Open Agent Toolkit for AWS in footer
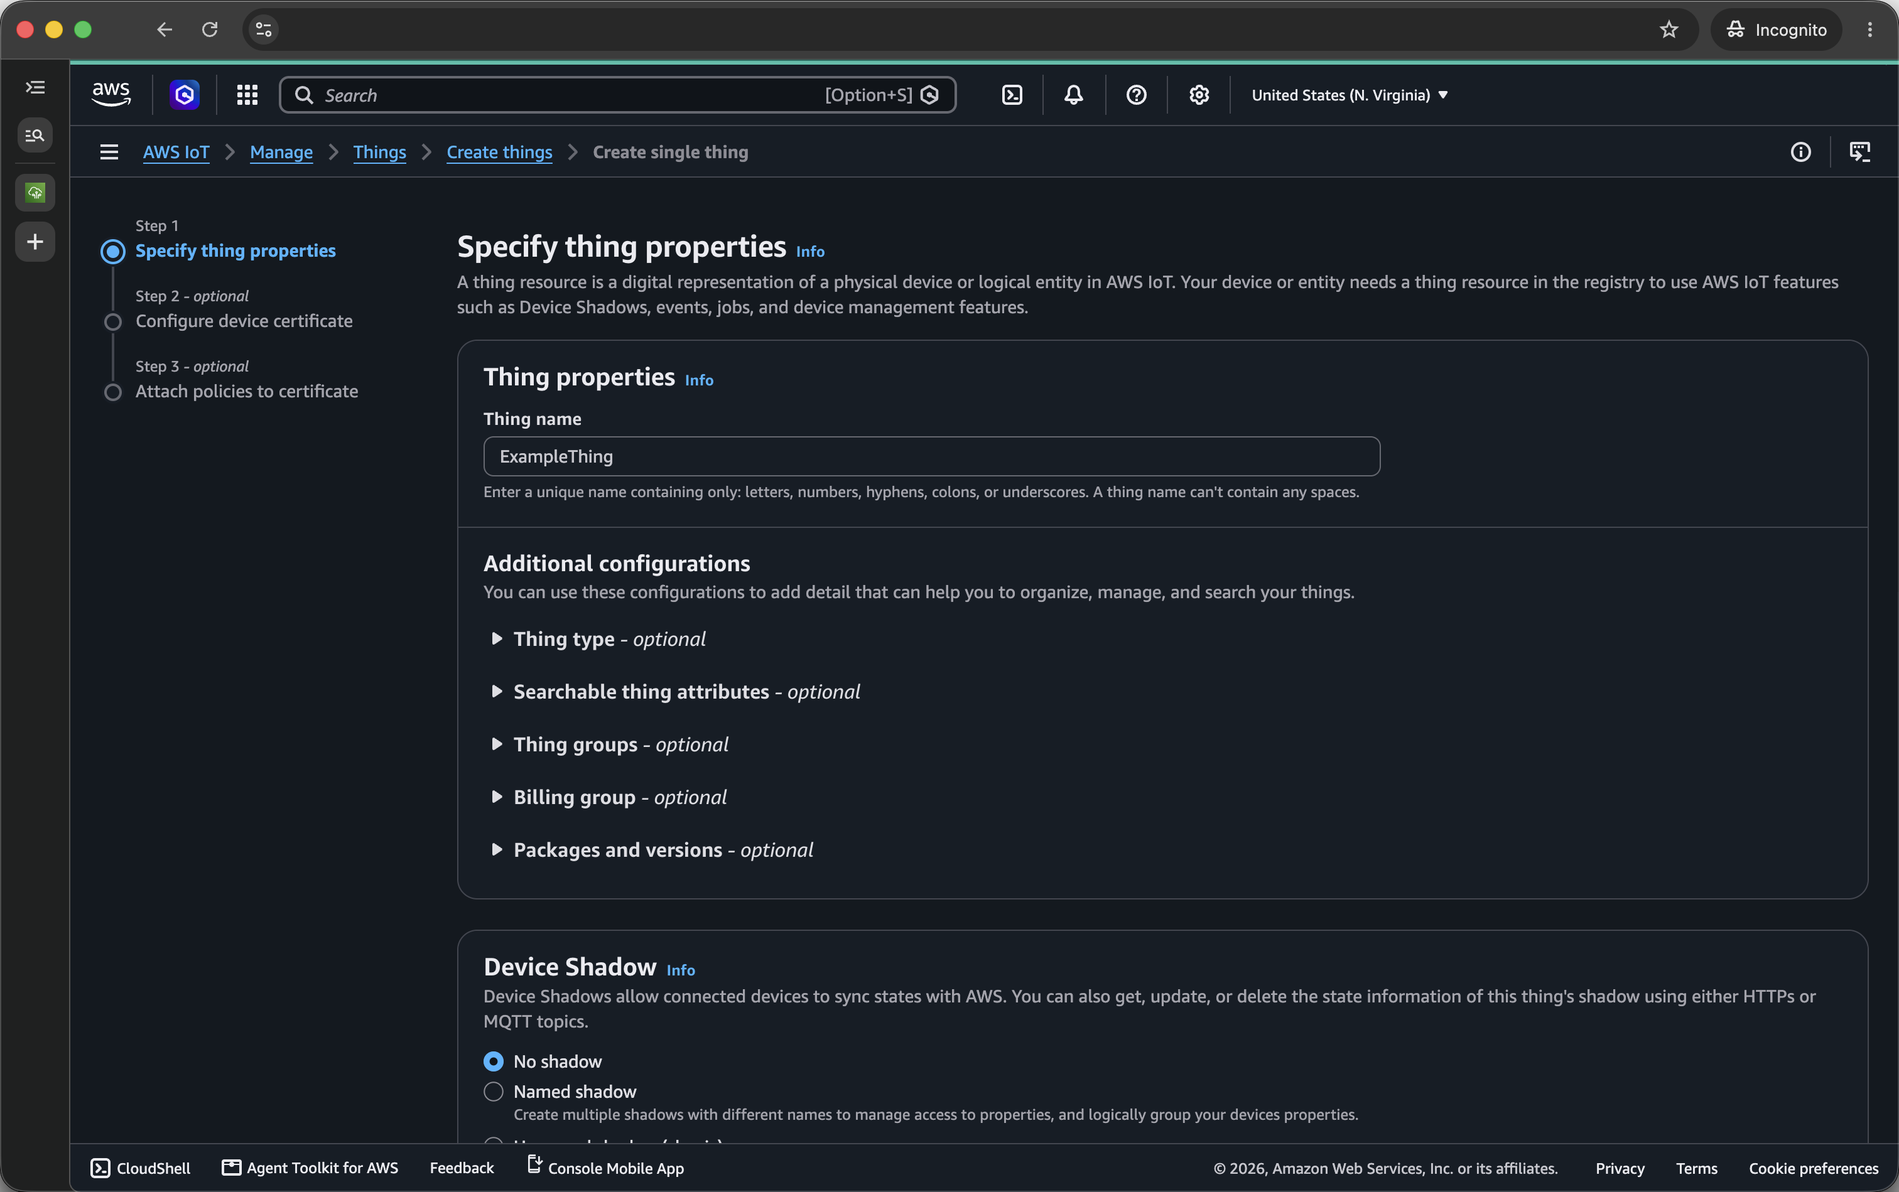 (310, 1168)
